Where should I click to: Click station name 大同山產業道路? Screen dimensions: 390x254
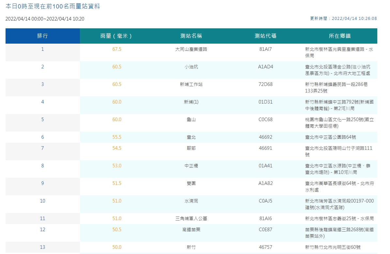[x=191, y=49]
